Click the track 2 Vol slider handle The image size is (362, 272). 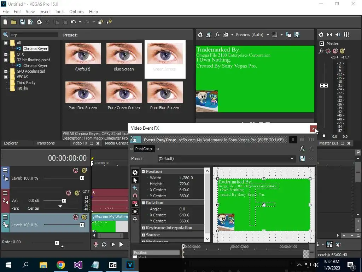click(x=64, y=200)
